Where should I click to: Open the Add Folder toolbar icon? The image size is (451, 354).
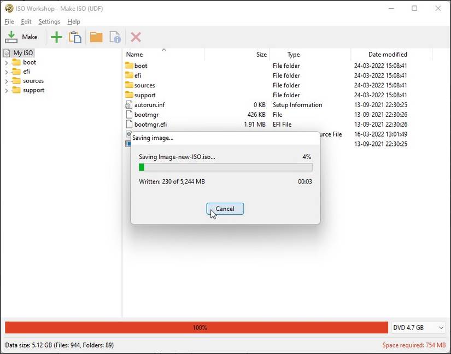pos(96,37)
